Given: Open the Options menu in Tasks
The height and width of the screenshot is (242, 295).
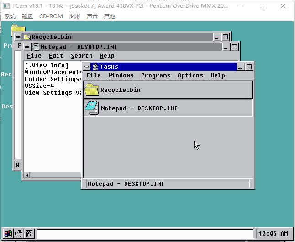Looking at the screenshot, I should tap(190, 75).
